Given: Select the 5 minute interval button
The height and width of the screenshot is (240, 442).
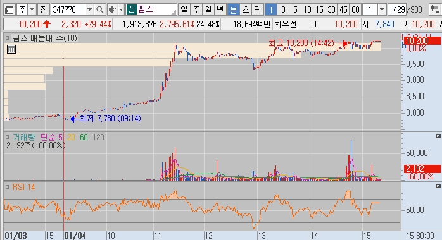Looking at the screenshot, I should tap(295, 10).
